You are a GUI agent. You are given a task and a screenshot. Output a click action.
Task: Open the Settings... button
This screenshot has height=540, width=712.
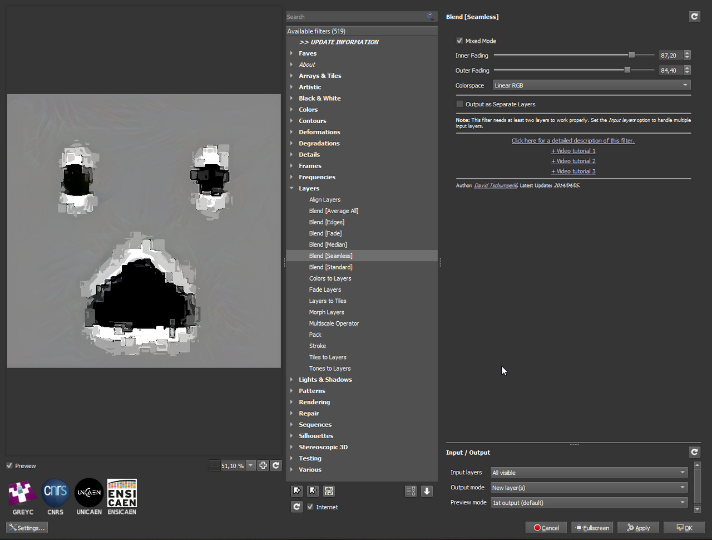[27, 528]
